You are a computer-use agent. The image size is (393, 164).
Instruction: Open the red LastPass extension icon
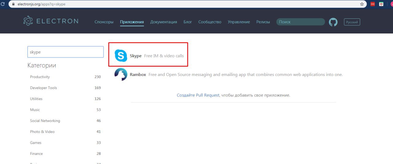372,4
